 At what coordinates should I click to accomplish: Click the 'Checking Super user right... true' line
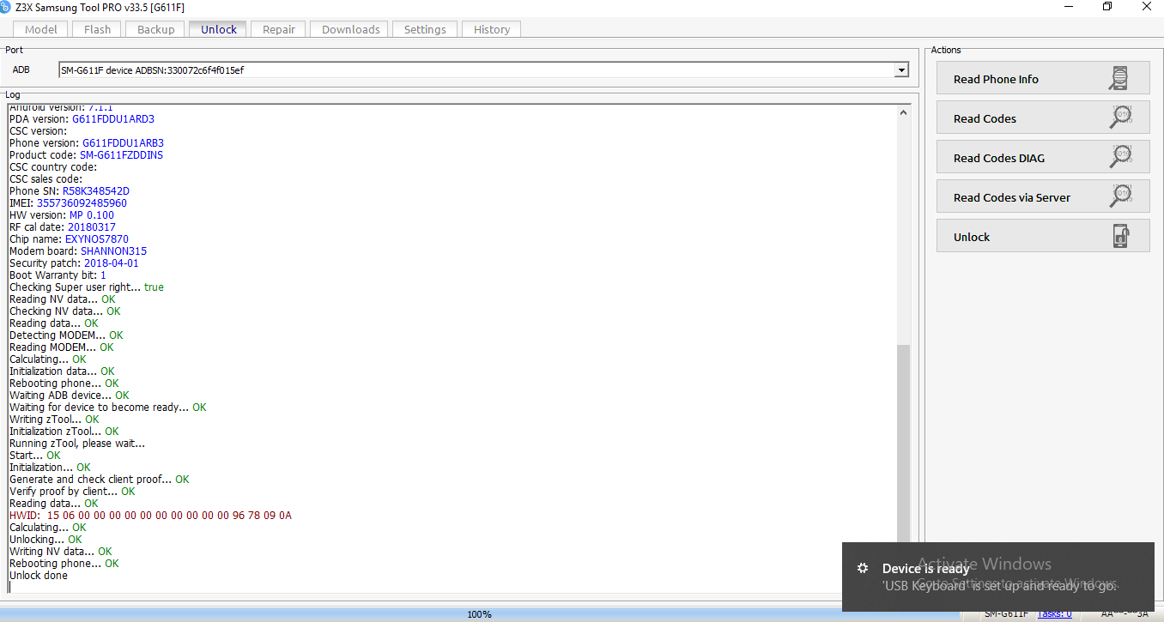pyautogui.click(x=87, y=287)
